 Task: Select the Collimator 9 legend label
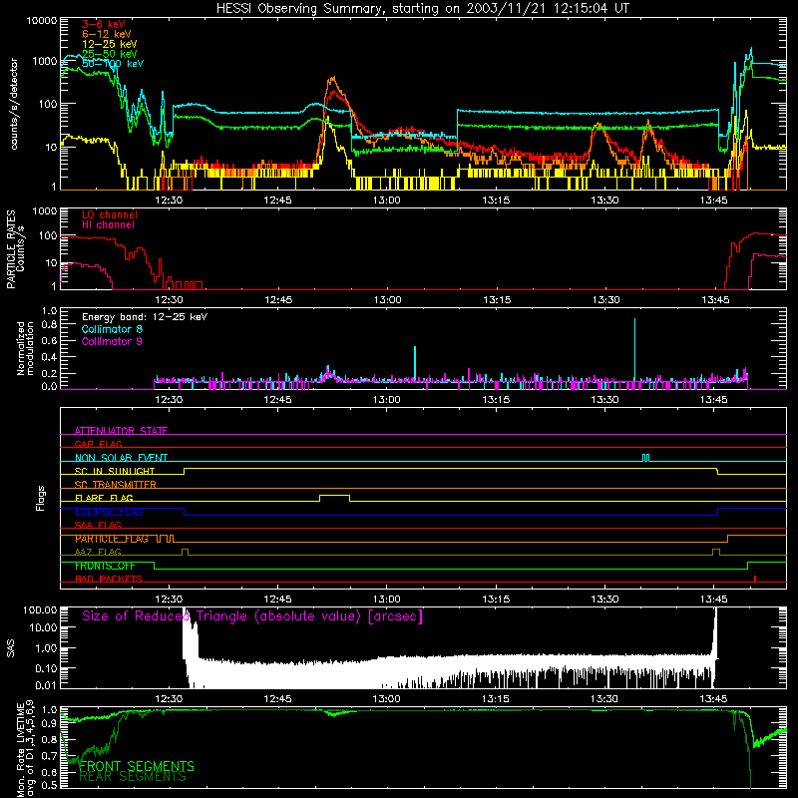point(112,341)
